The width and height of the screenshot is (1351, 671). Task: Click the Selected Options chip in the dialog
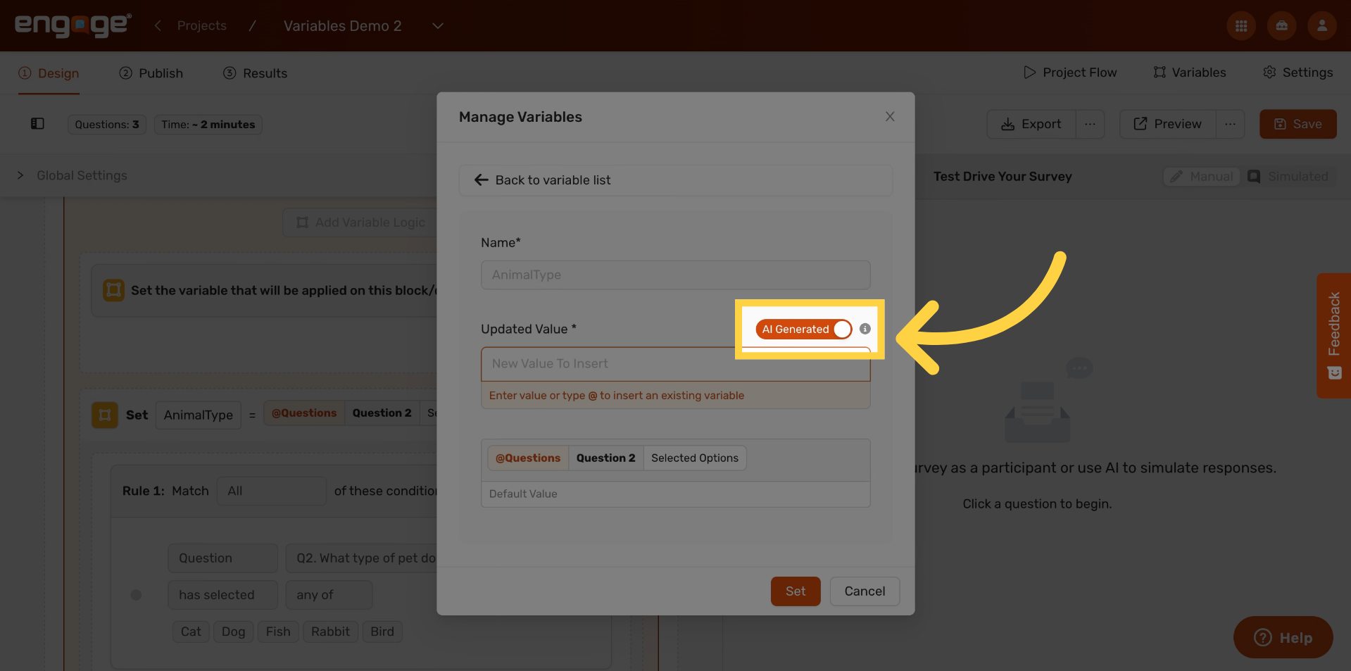coord(695,458)
